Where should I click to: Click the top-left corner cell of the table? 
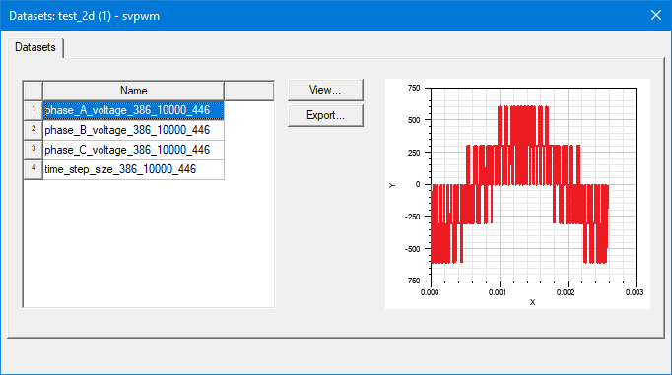(34, 91)
